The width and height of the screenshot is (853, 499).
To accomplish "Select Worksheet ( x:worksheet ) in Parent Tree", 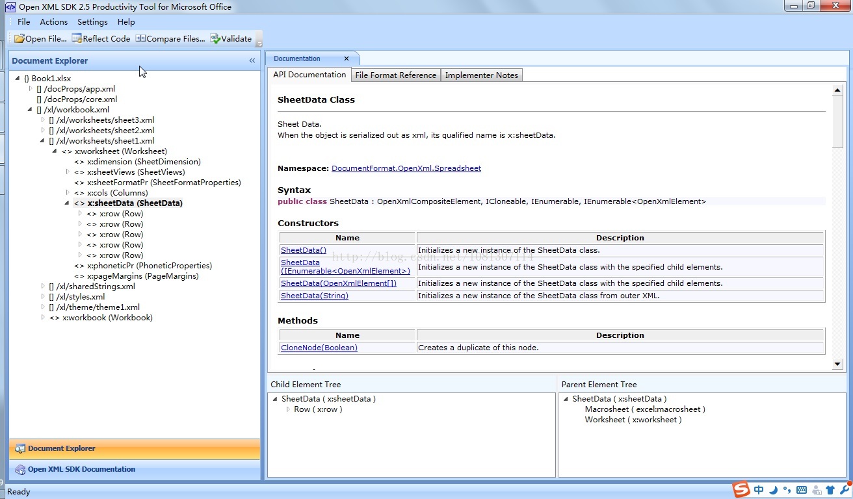I will point(633,420).
